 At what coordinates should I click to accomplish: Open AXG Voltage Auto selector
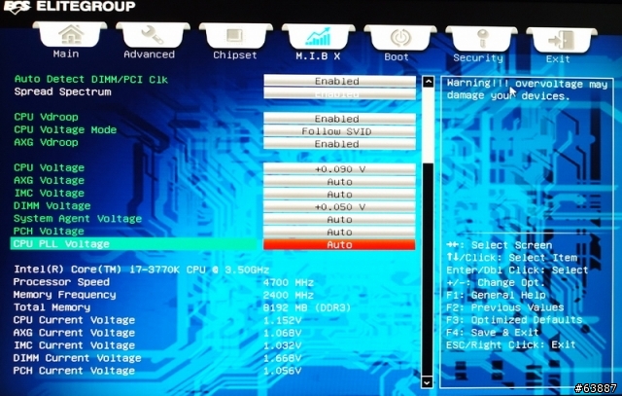point(339,182)
